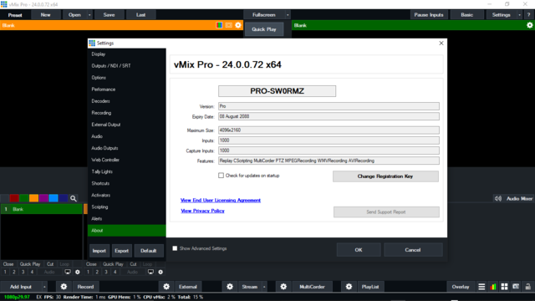Click speaker icon beside Audio Mixer

tap(498, 198)
